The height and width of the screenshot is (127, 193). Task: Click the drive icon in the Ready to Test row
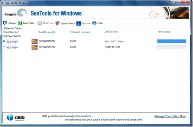[x=34, y=47]
